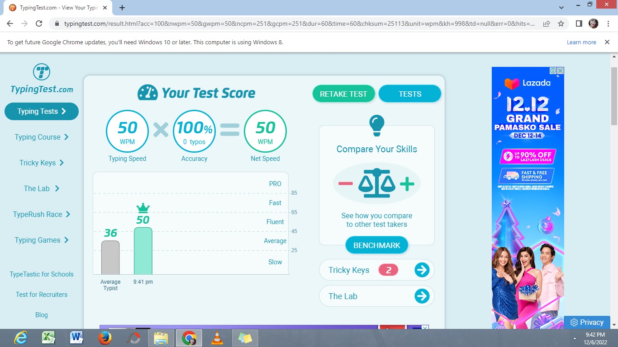The width and height of the screenshot is (618, 347).
Task: Click the Tricky Keys arrow icon
Action: [x=422, y=270]
